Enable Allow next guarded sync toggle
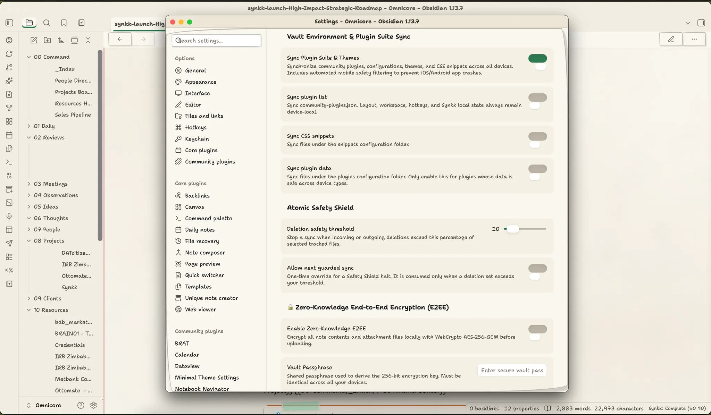Viewport: 711px width, 415px height. click(537, 269)
